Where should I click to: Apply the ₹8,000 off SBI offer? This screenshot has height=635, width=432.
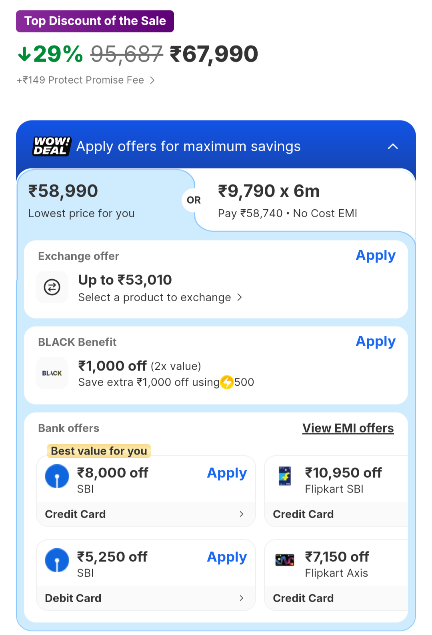(x=227, y=473)
